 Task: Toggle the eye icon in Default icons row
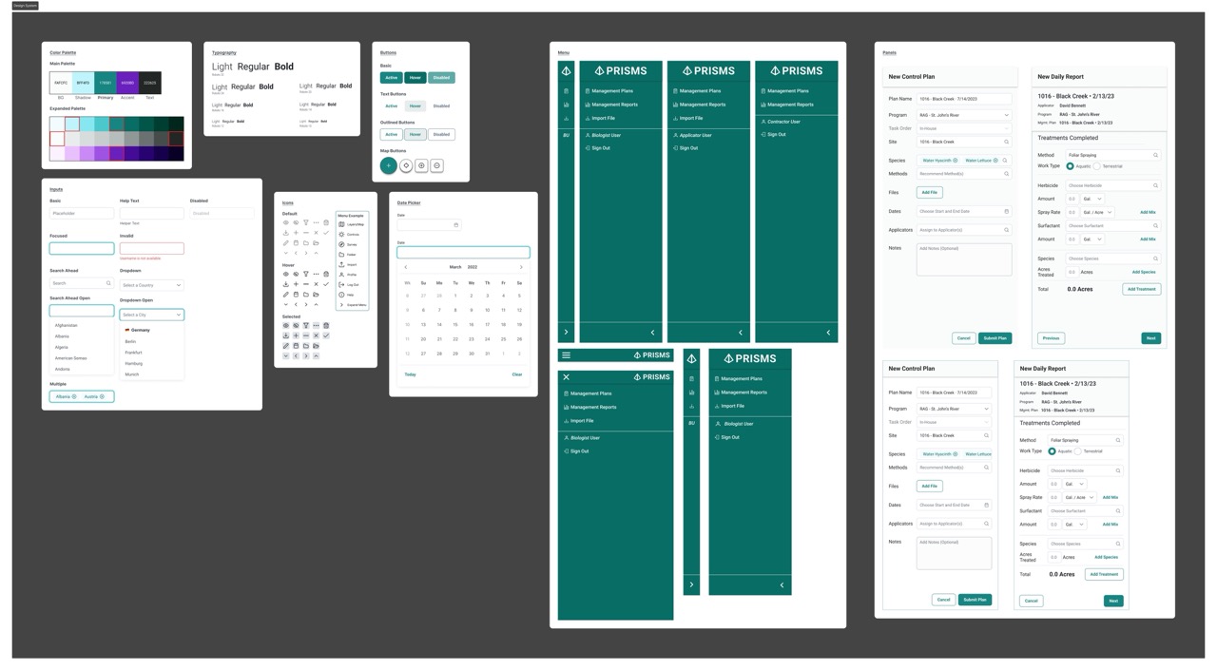[x=285, y=222]
